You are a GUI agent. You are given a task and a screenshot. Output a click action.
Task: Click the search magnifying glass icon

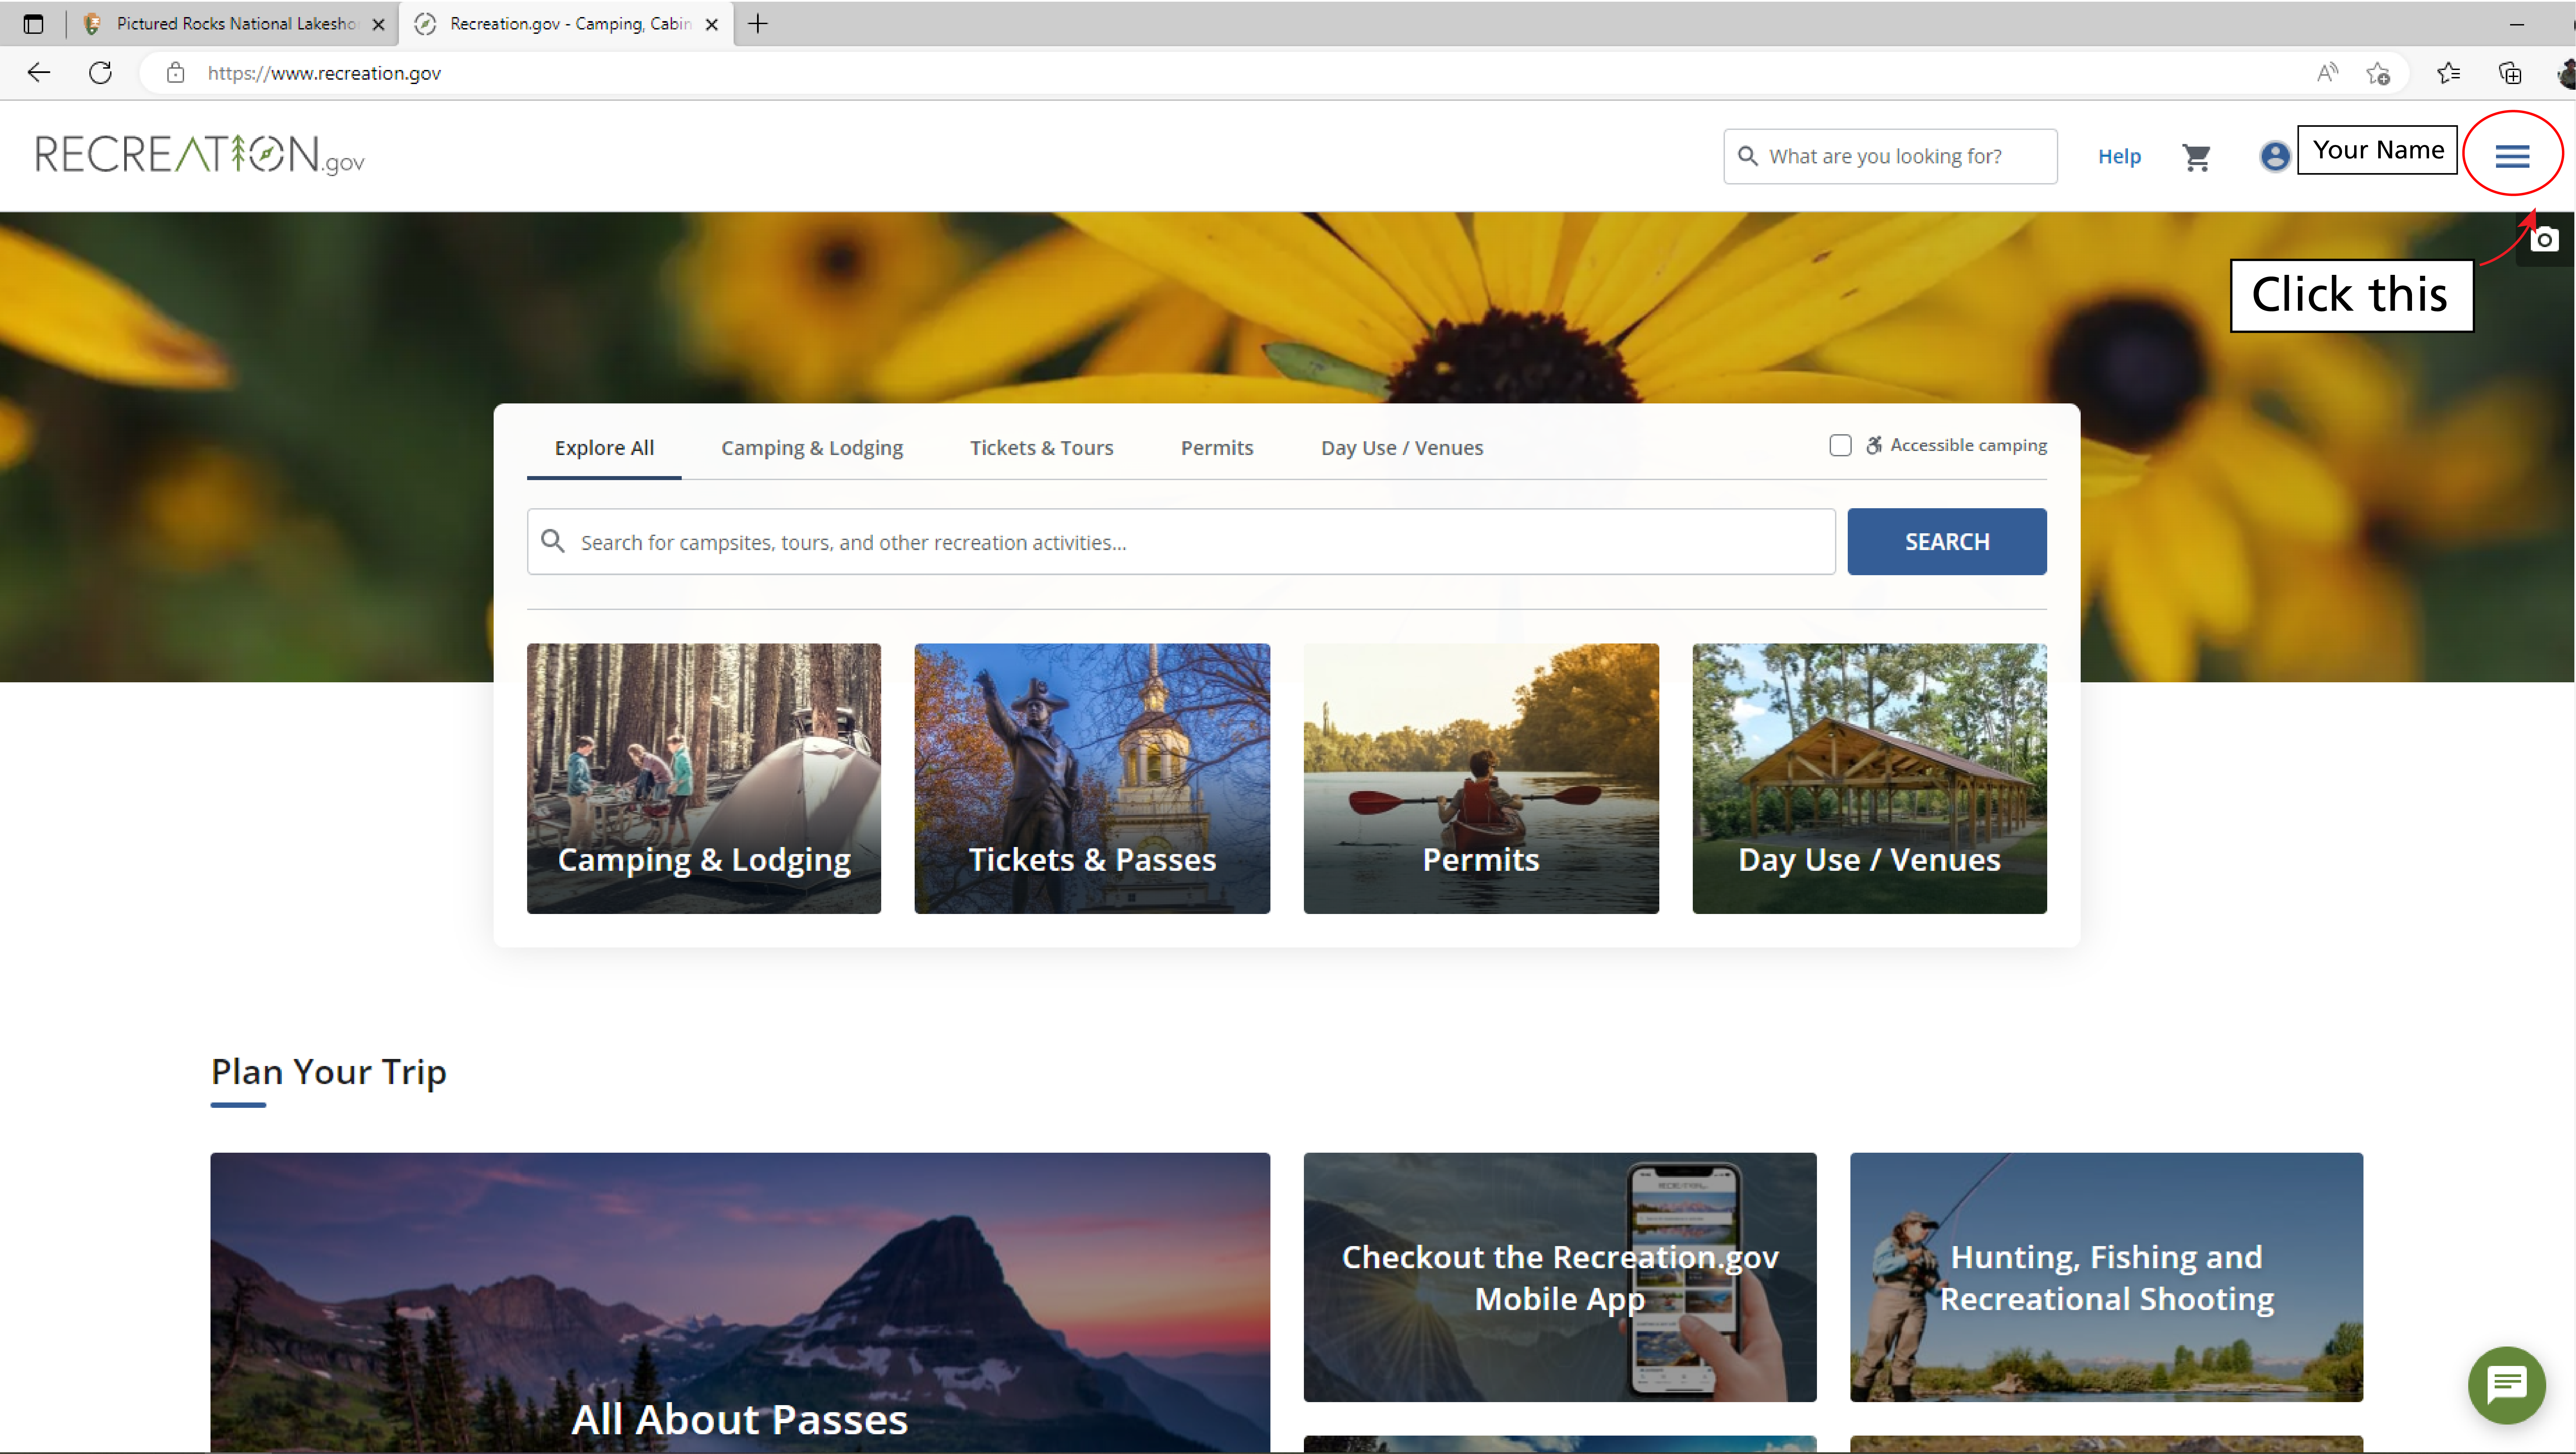pyautogui.click(x=1748, y=156)
